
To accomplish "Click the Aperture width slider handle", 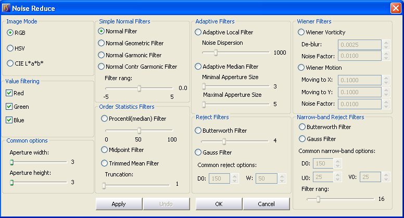I will [x=11, y=162].
